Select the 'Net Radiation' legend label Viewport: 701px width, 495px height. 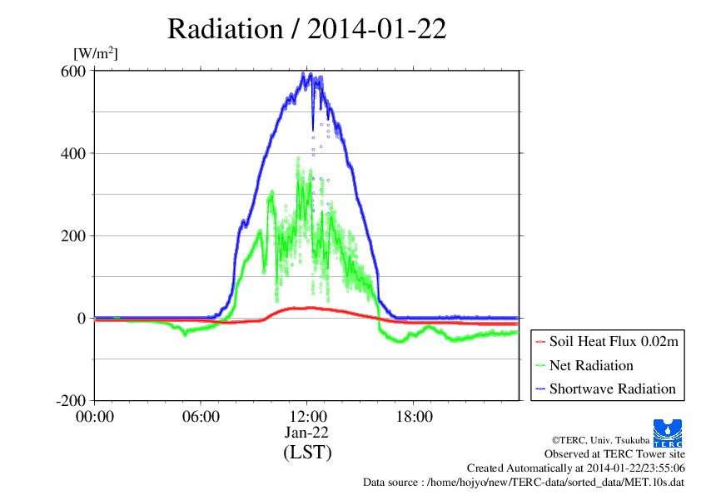coord(591,365)
